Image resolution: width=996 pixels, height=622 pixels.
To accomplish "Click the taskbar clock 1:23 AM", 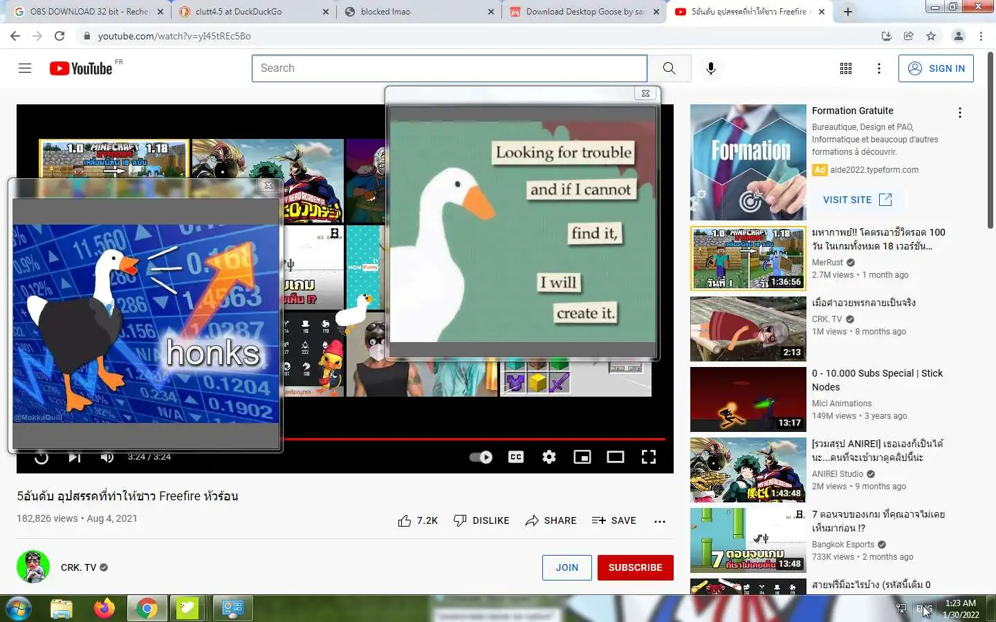I will (961, 608).
